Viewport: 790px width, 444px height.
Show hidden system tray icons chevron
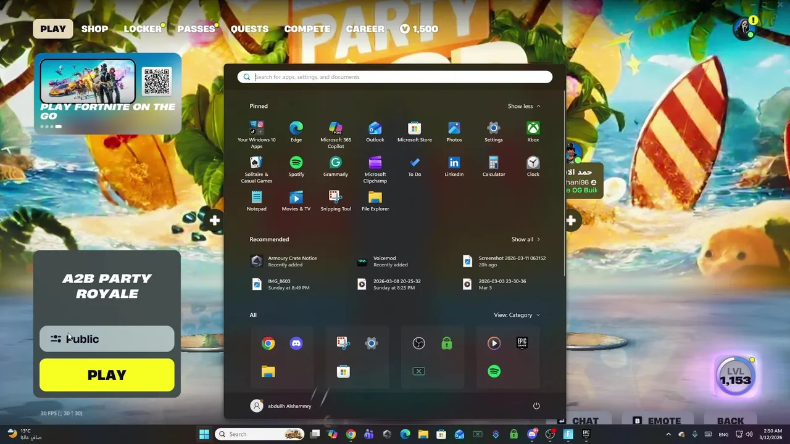(x=668, y=434)
